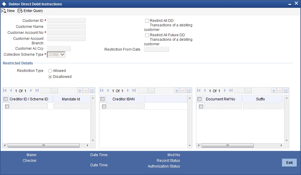Go to next page in Document Ref No grid
Image resolution: width=301 pixels, height=175 pixels.
(225, 90)
